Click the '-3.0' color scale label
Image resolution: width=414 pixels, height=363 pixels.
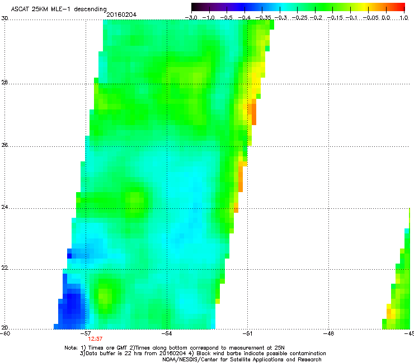tap(191, 18)
